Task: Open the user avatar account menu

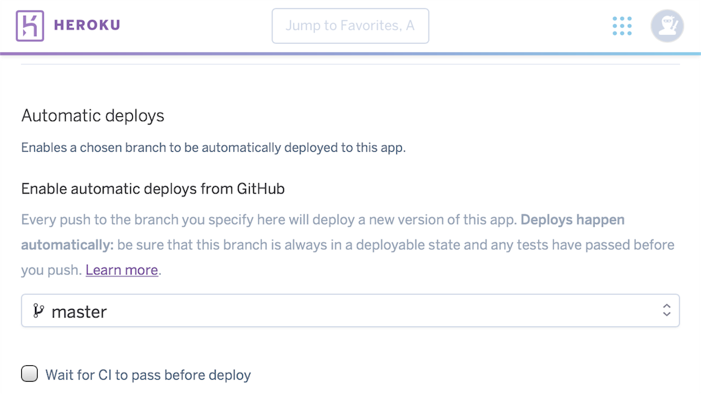Action: click(x=667, y=26)
